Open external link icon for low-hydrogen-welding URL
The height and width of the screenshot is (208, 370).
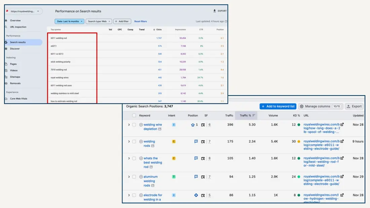[342, 195]
